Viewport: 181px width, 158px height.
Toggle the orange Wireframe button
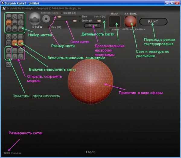pos(15,43)
